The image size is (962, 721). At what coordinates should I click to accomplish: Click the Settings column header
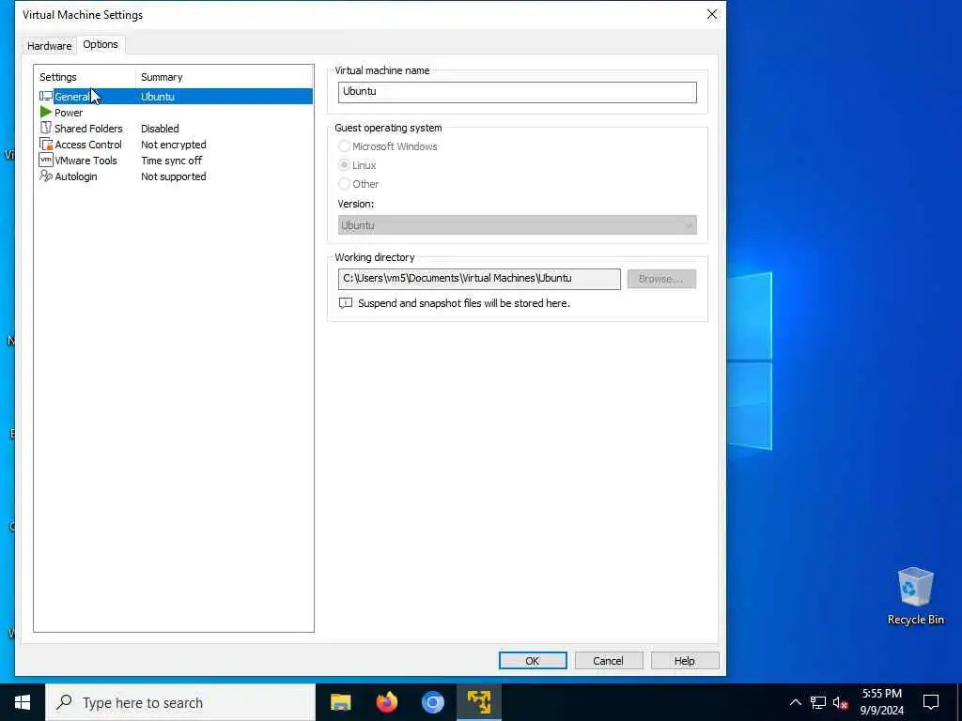85,77
